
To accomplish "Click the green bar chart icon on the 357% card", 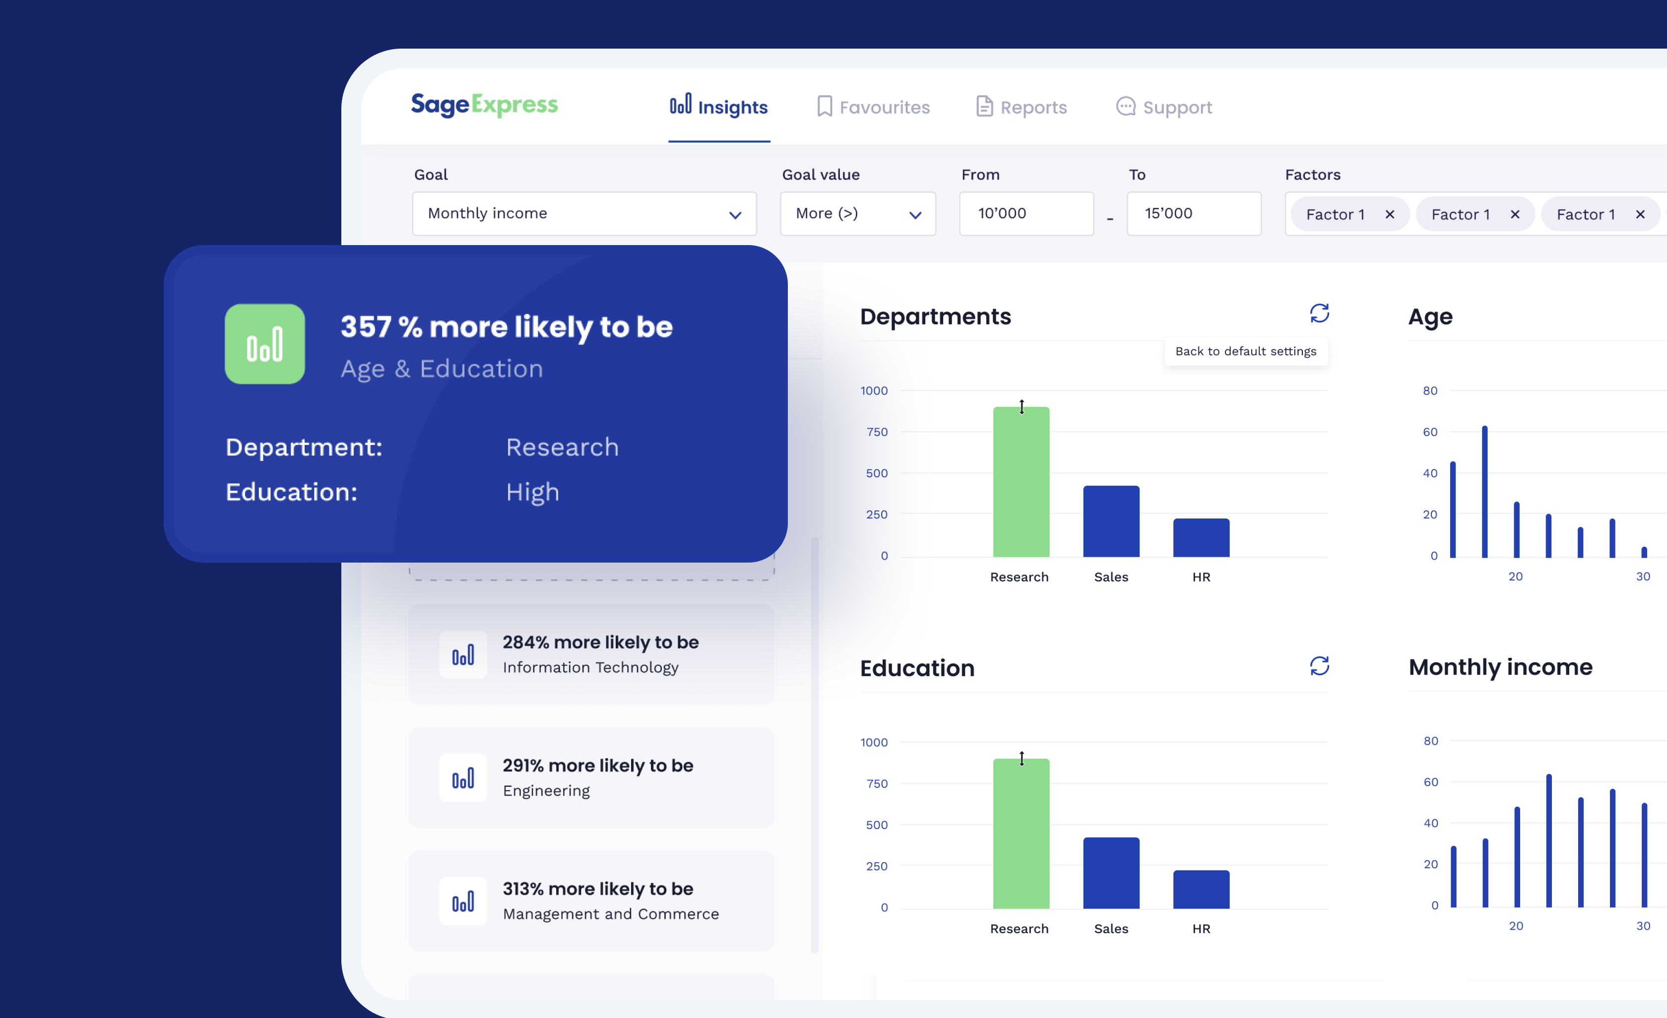I will [264, 344].
